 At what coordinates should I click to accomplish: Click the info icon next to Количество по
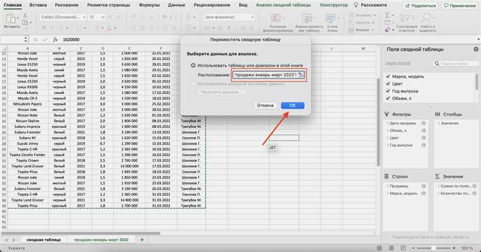474,193
